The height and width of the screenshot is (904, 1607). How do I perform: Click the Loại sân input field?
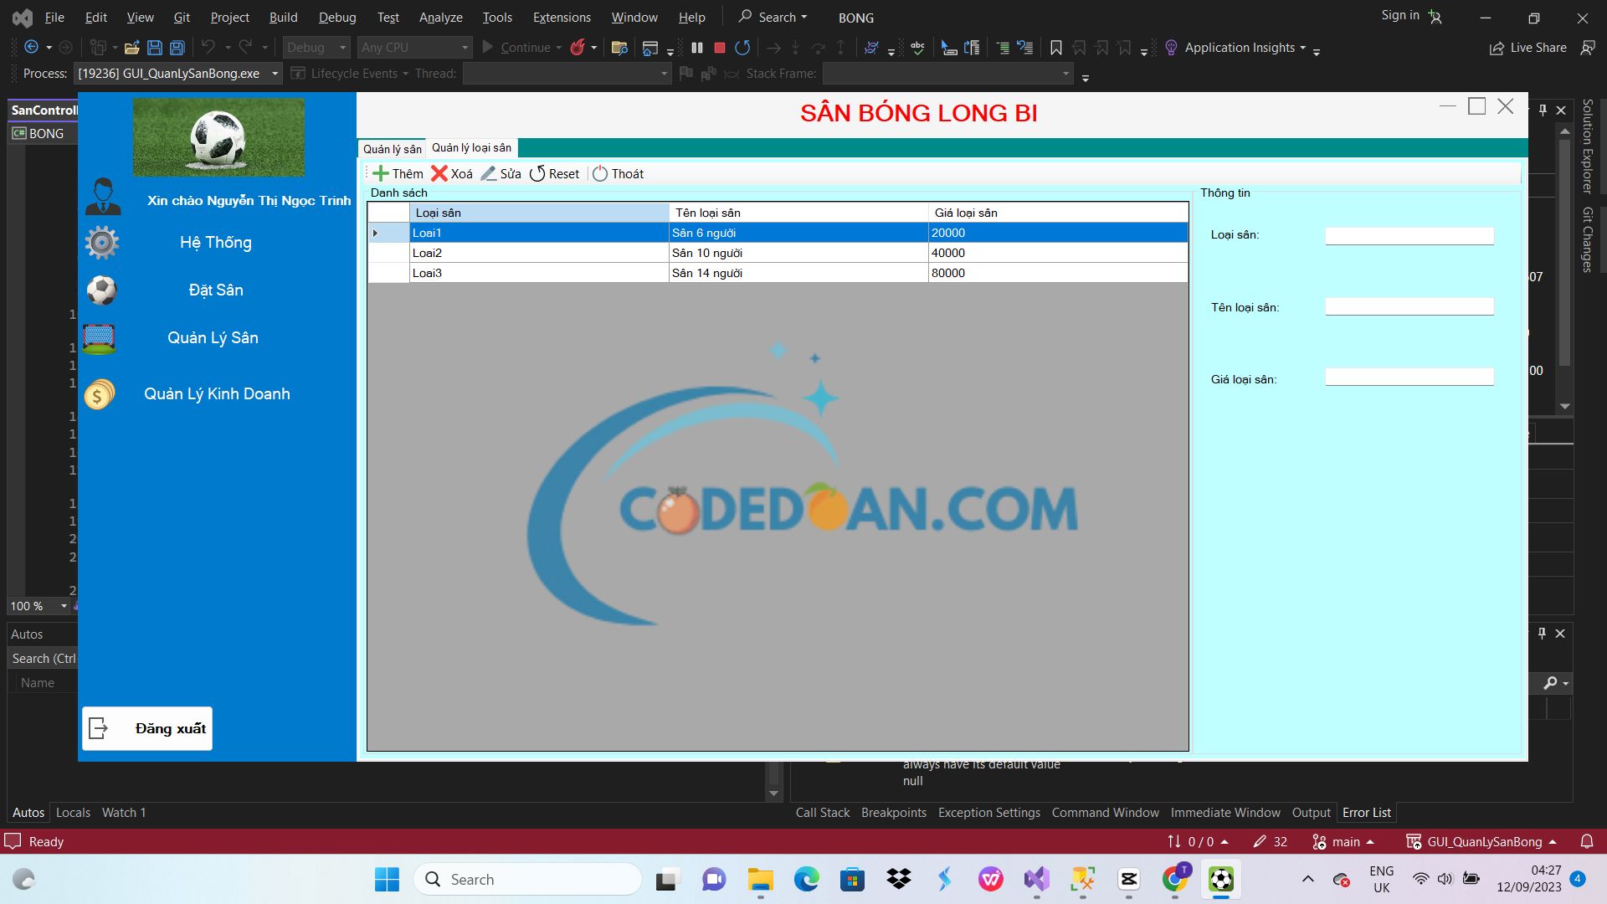[1409, 236]
